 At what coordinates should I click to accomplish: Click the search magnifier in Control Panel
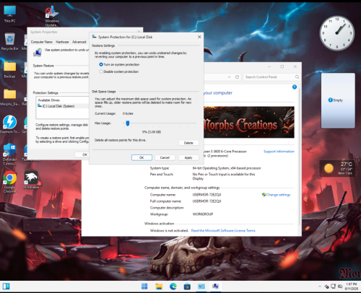[x=297, y=77]
